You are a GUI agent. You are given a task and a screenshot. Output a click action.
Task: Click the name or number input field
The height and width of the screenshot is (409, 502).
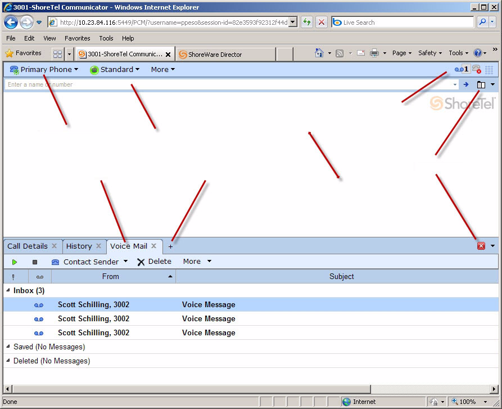pos(228,84)
